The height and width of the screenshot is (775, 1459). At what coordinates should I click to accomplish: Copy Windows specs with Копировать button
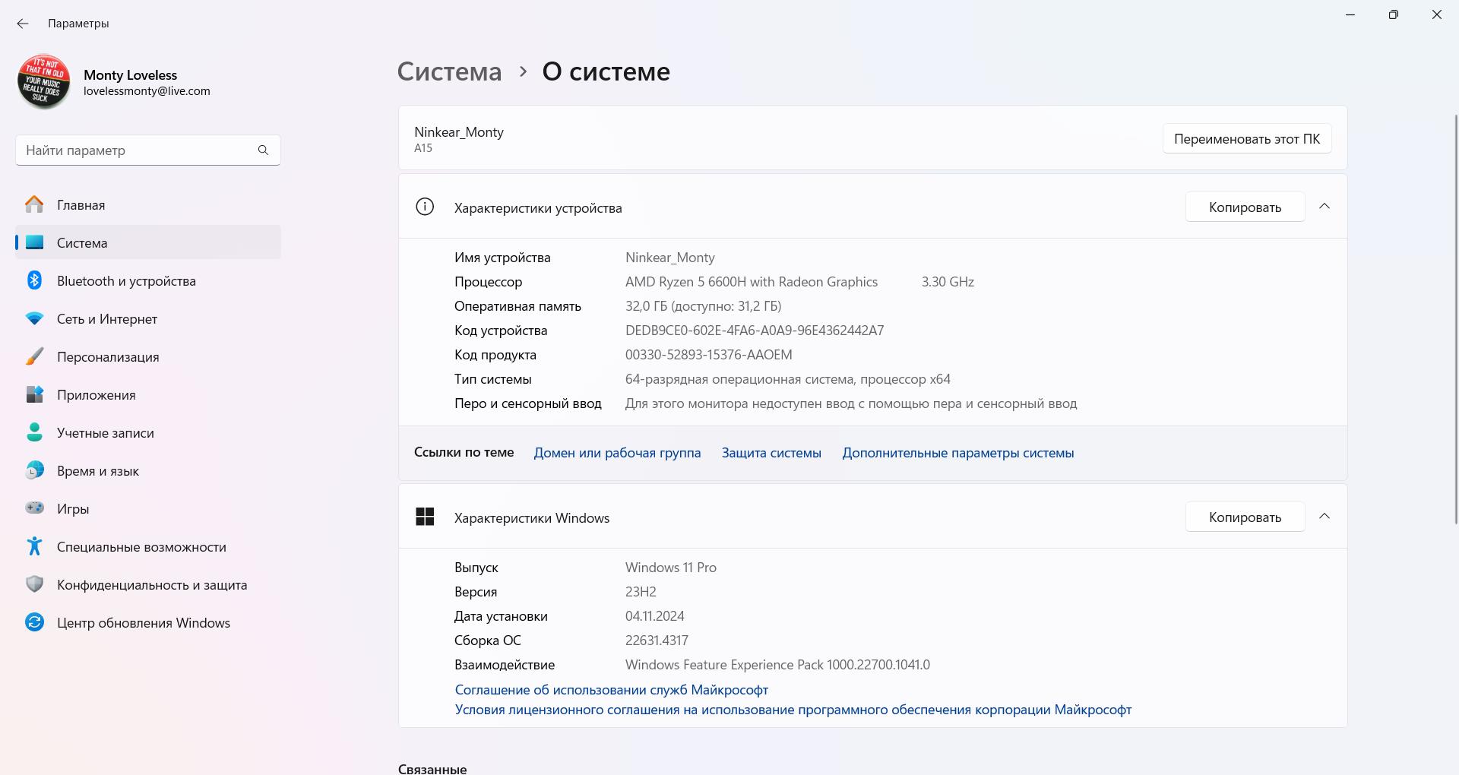[1245, 517]
